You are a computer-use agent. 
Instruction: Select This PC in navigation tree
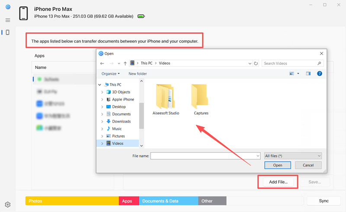(115, 85)
